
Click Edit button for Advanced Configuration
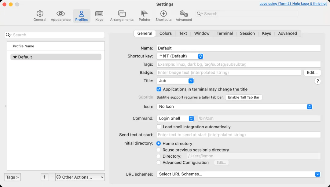tap(221, 163)
